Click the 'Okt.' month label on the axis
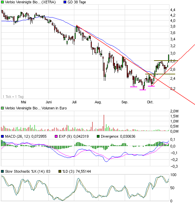Screen dimensions: 195x204 [x=150, y=102]
